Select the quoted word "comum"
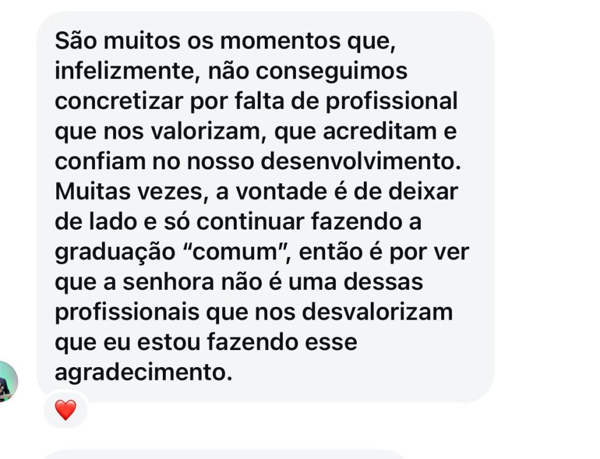 pos(236,252)
